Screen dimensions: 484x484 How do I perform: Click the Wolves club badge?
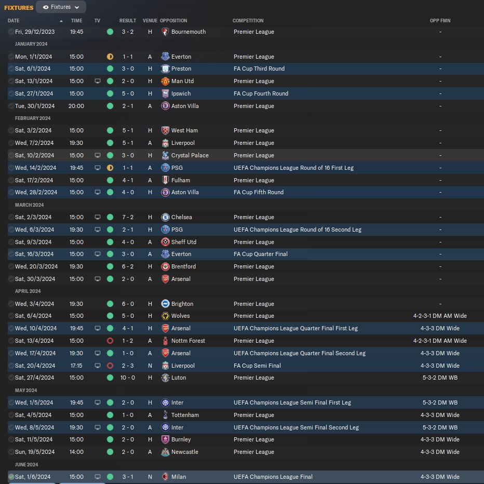point(166,316)
